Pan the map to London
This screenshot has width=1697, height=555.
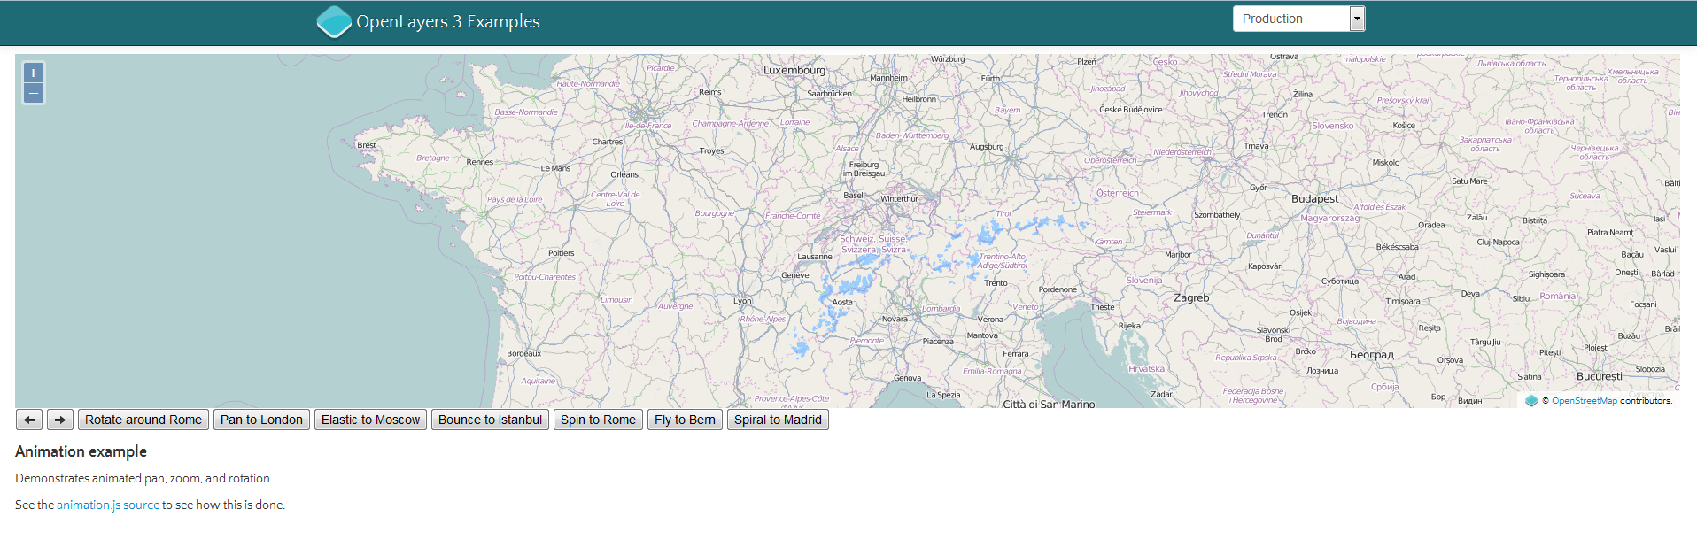[261, 420]
